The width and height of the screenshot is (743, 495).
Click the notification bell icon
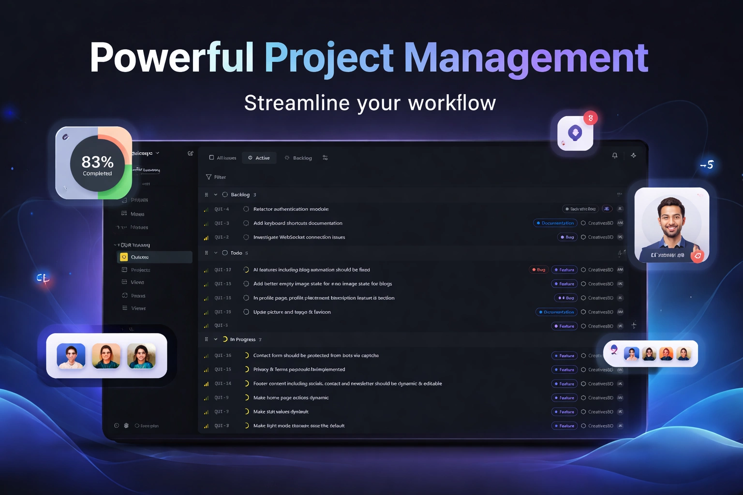coord(614,156)
